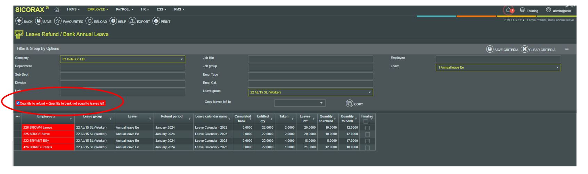
Task: Select employee 226 BROWN James
Action: click(48, 128)
